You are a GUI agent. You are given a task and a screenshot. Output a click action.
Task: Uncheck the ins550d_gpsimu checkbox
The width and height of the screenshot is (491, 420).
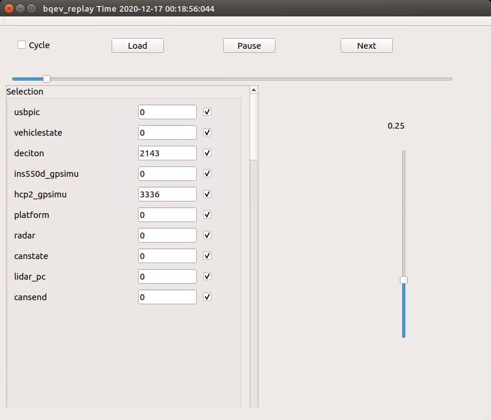pos(207,174)
